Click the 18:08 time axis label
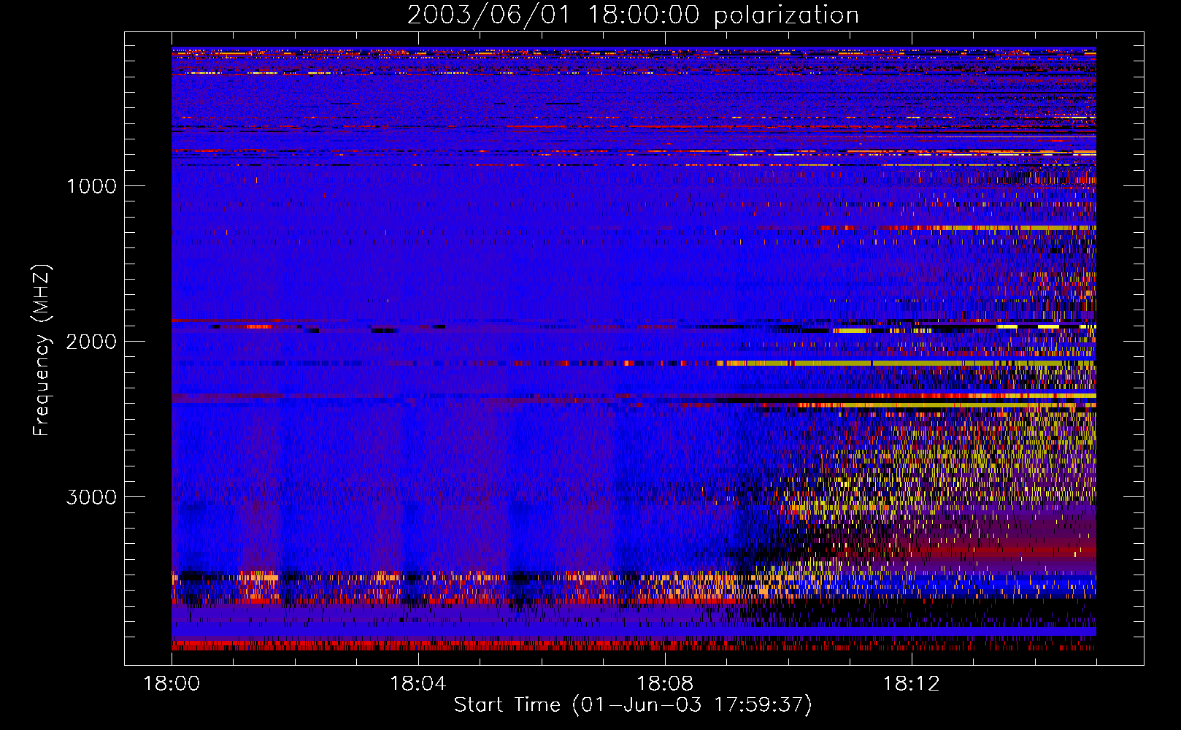This screenshot has width=1181, height=730. (664, 684)
